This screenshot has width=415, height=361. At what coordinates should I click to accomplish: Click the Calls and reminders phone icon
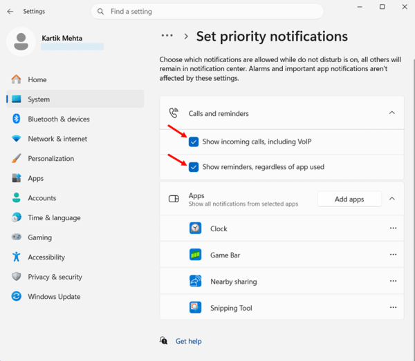pos(174,113)
